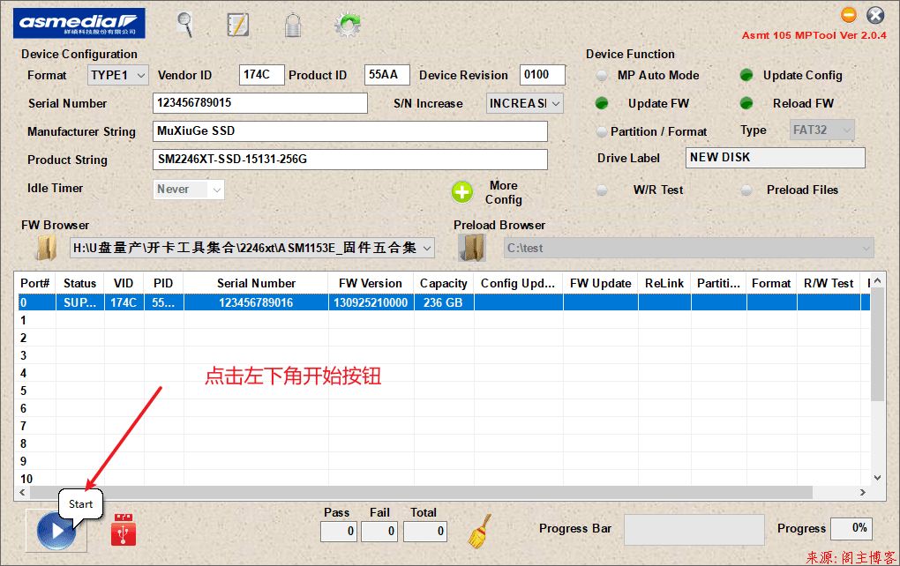Click the Drive Label field NEW DISK

[x=776, y=158]
